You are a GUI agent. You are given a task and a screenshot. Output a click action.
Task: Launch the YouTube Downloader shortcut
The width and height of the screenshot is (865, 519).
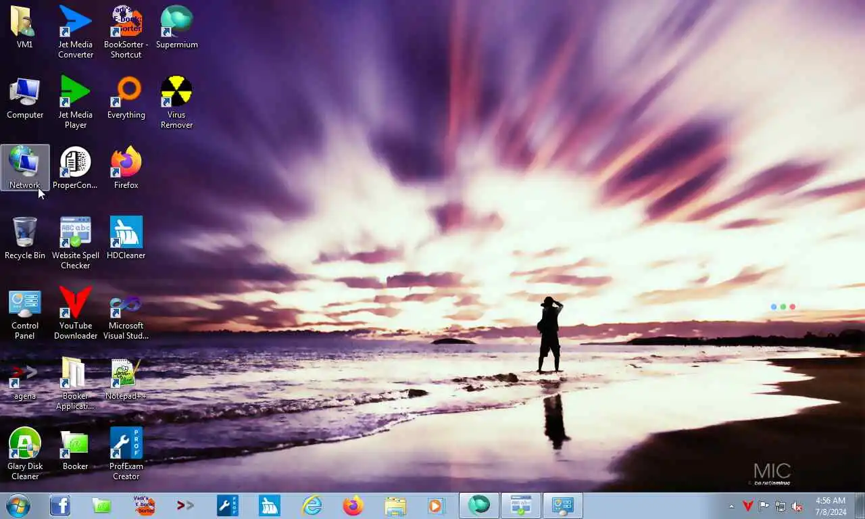point(76,313)
